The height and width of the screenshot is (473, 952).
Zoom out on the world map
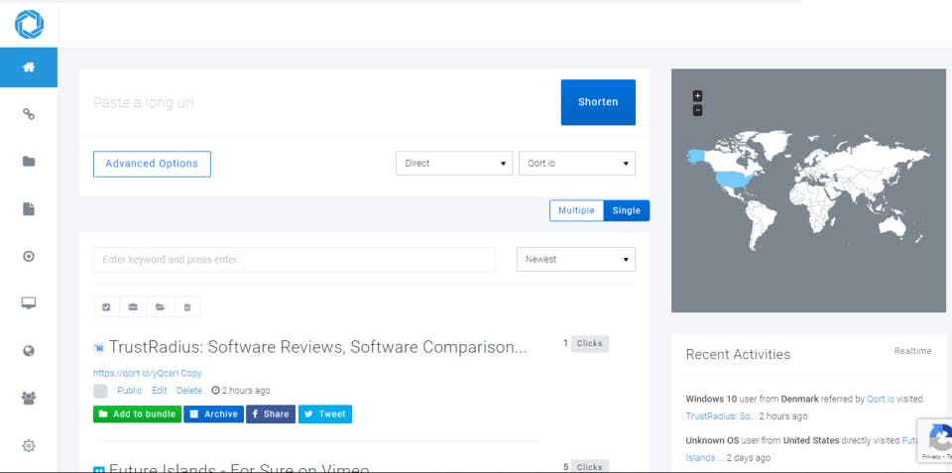[697, 110]
